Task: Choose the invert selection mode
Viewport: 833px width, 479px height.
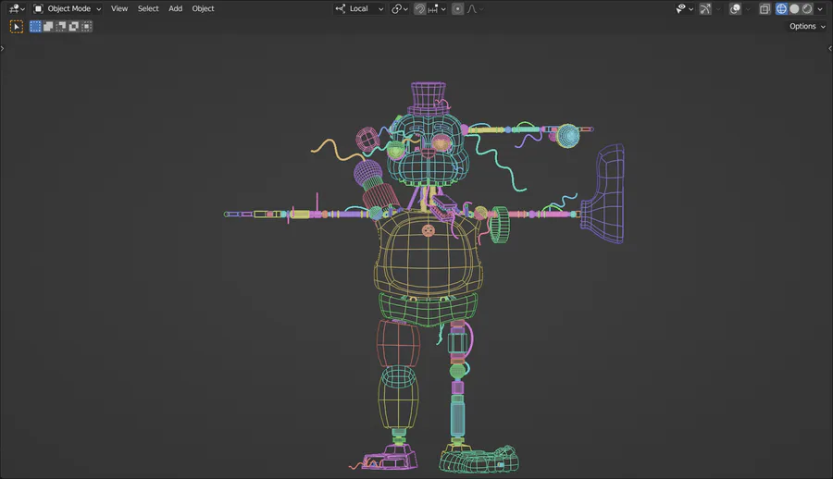Action: (x=73, y=26)
